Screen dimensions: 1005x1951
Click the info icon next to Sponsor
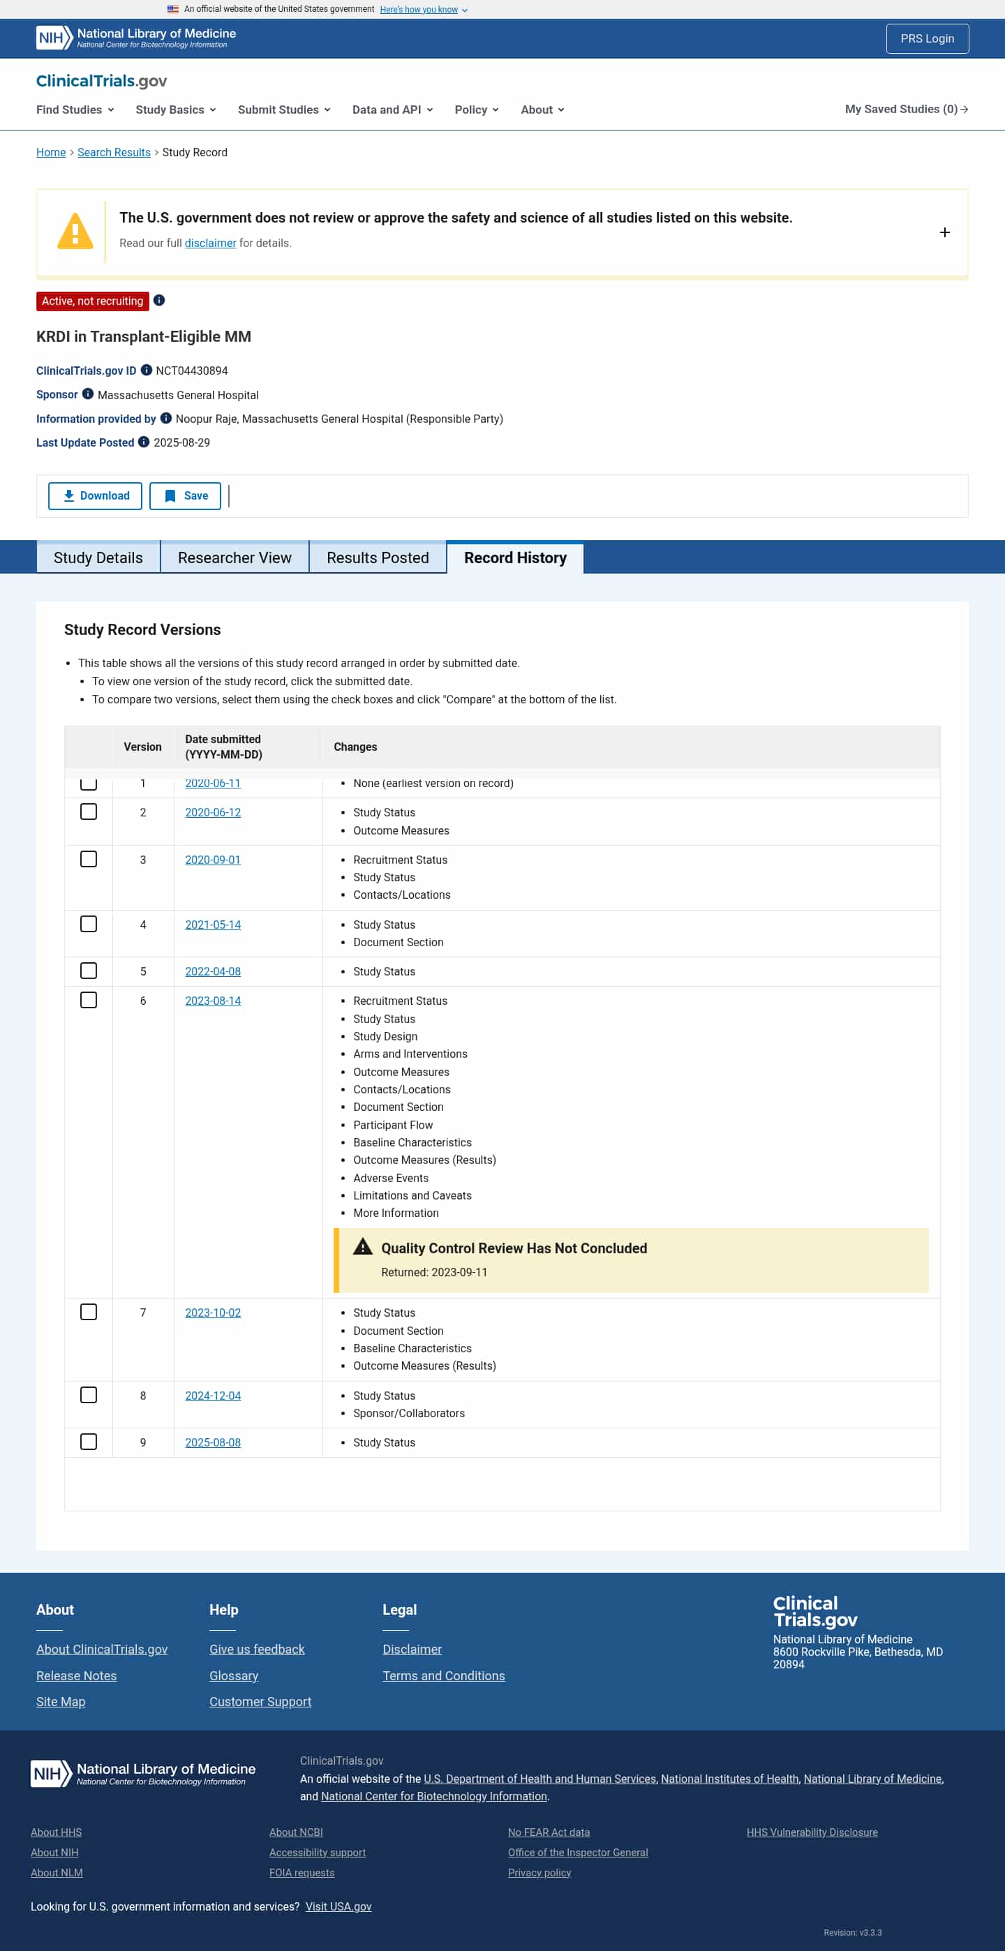coord(88,394)
